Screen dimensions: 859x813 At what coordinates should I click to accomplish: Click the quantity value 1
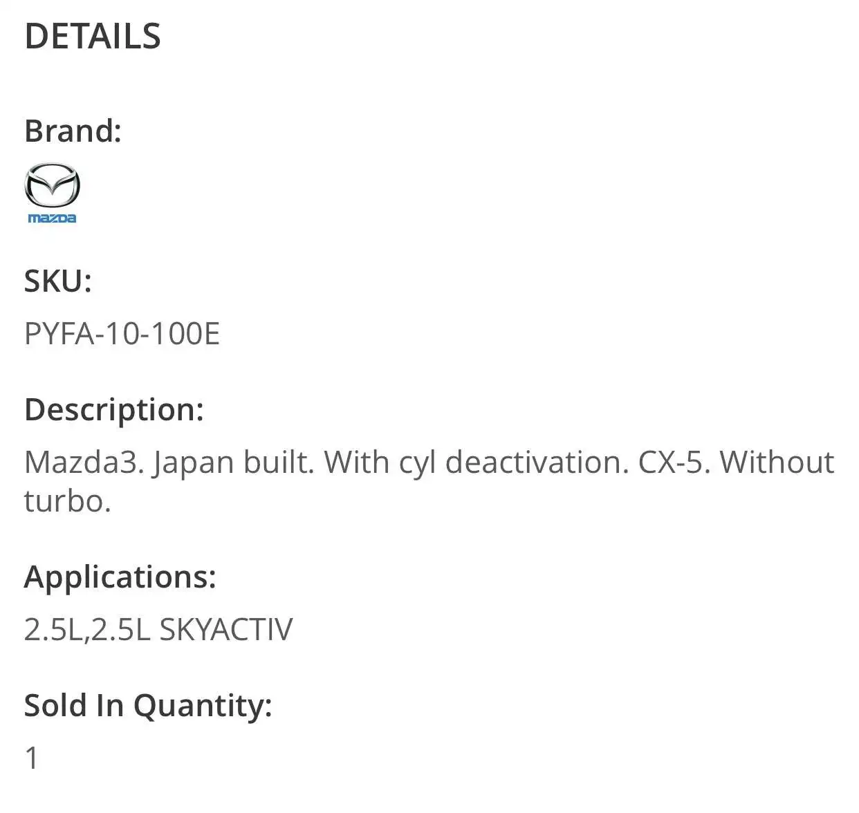coord(32,758)
